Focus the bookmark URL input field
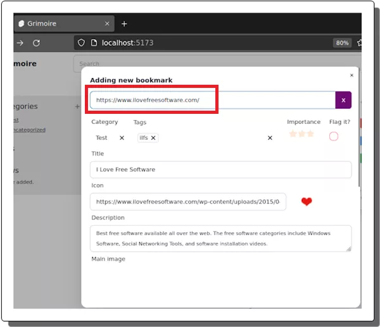Screen dimensions: 380x327 (x=212, y=100)
